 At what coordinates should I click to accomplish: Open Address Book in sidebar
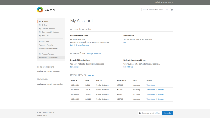pyautogui.click(x=44, y=41)
